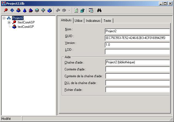Click the New Record toolbar icon
174x122 pixels.
point(37,11)
